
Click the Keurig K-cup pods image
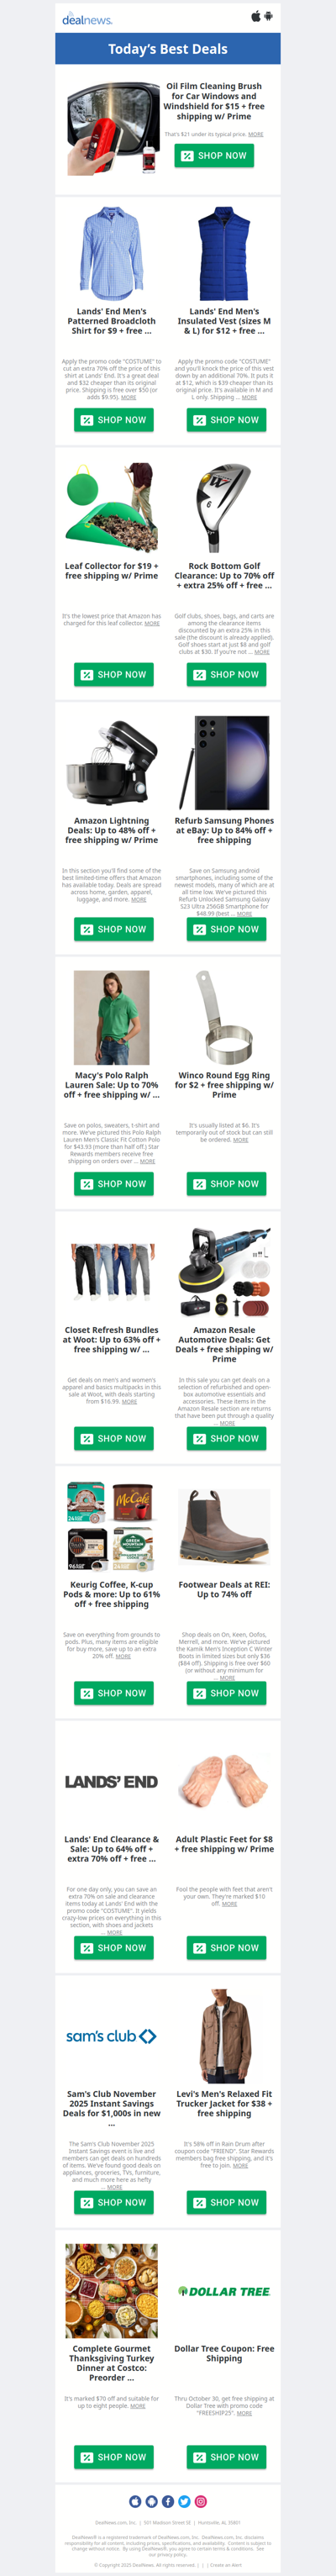(x=111, y=1526)
